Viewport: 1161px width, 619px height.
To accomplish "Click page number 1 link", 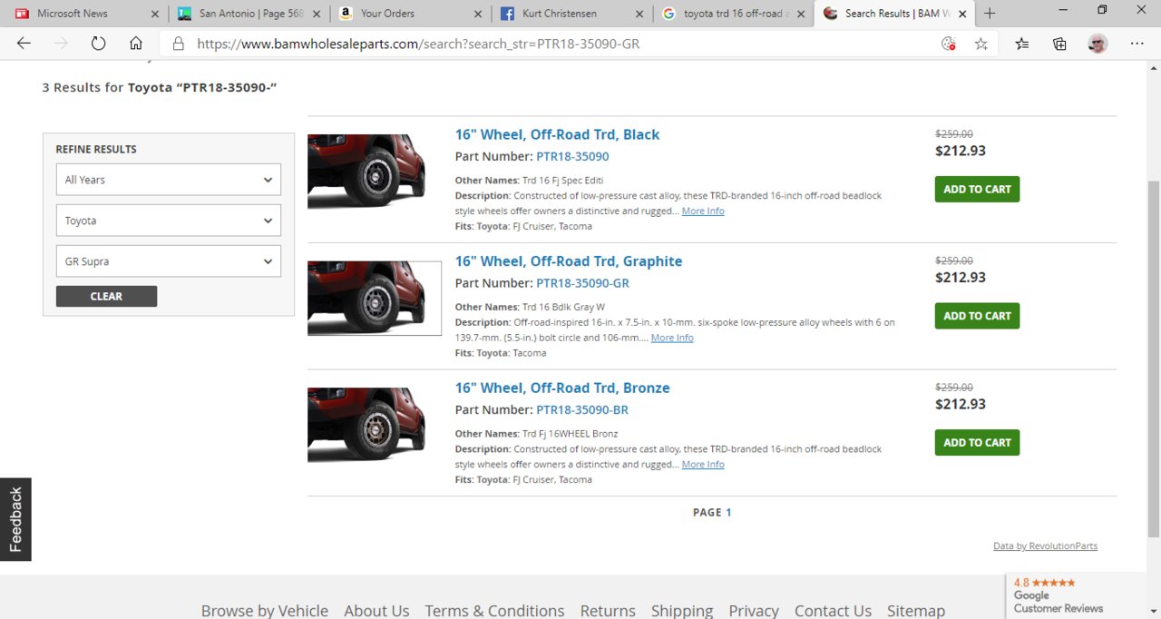I will coord(728,512).
